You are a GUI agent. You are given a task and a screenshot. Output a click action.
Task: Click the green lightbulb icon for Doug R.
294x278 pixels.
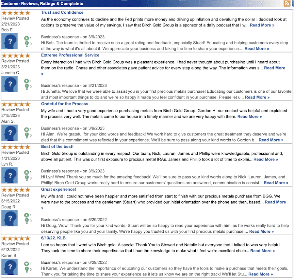(x=27, y=221)
